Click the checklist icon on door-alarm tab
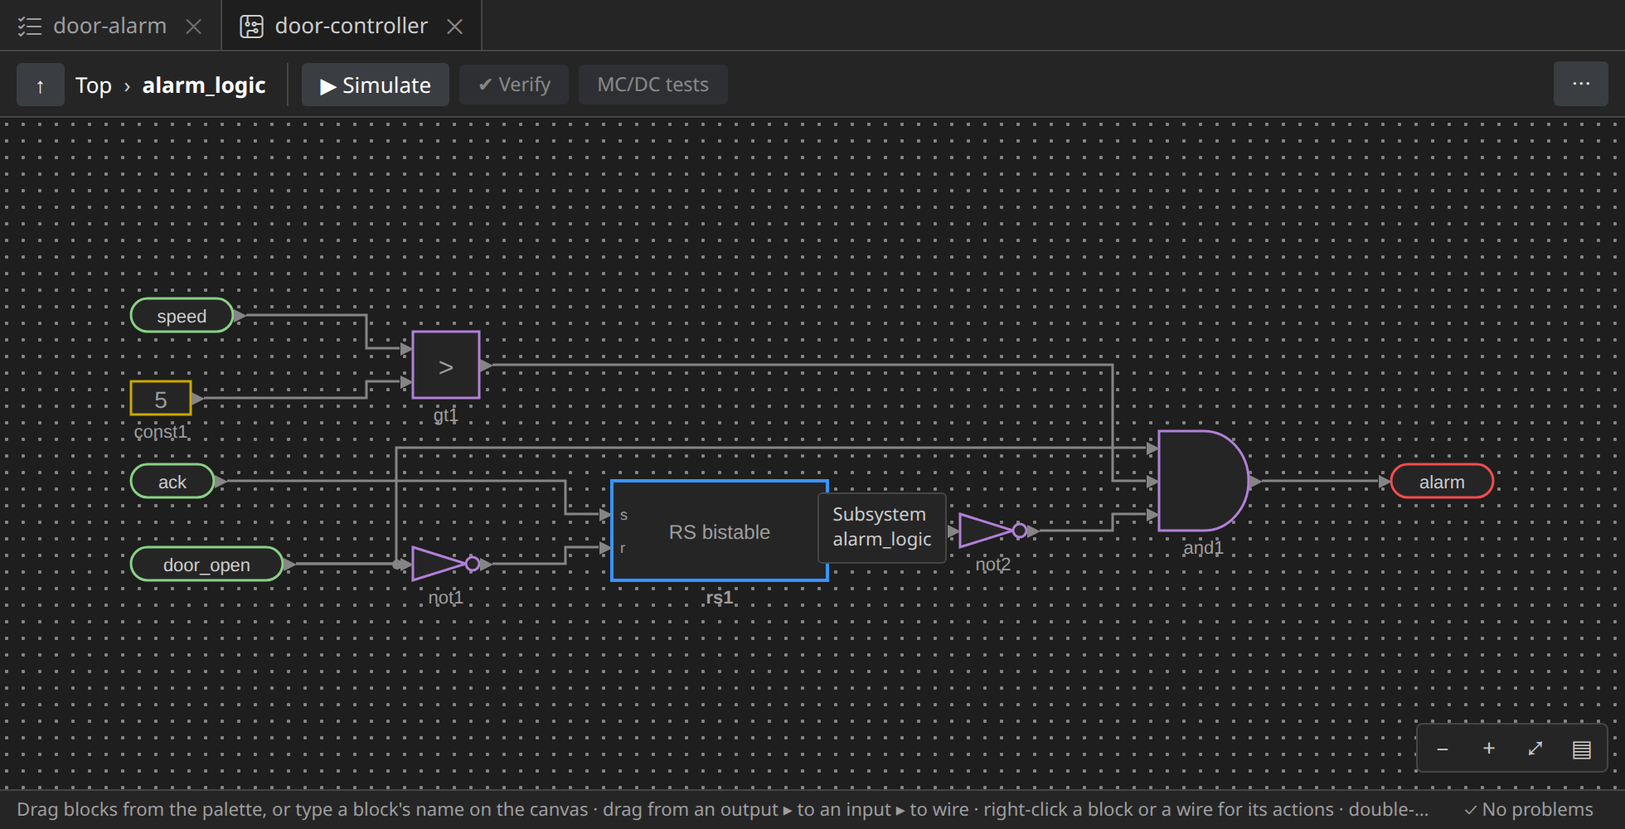 coord(30,27)
